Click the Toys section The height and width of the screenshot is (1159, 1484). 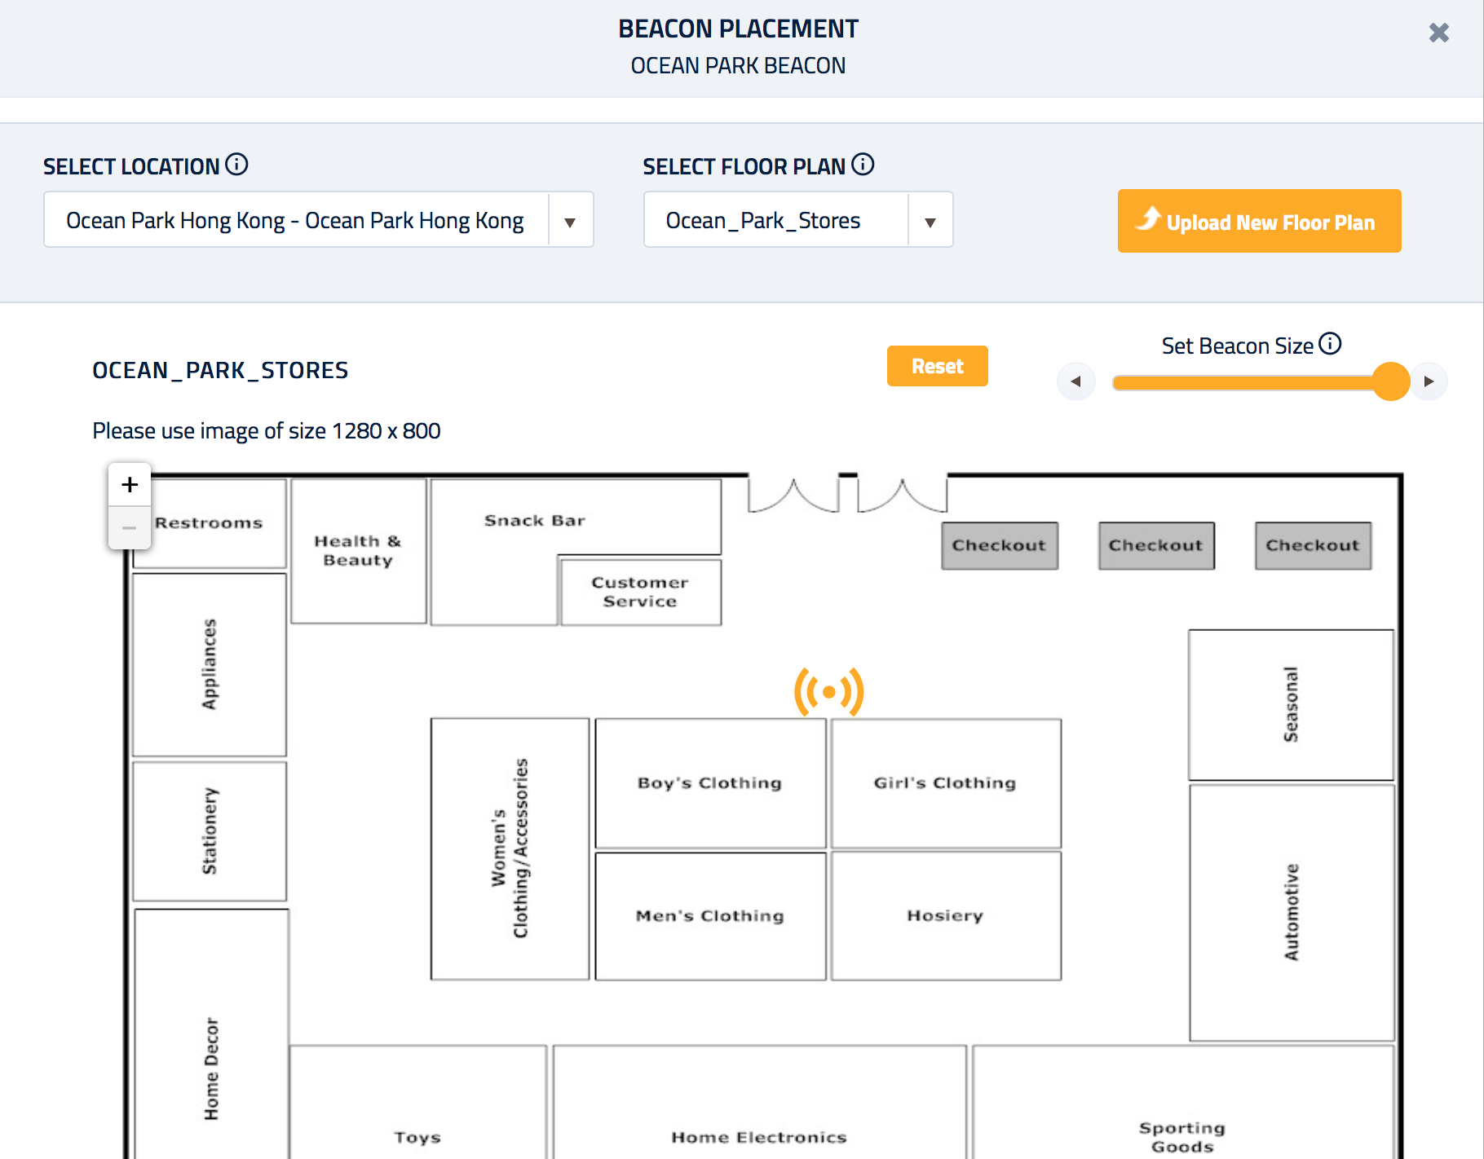point(417,1103)
